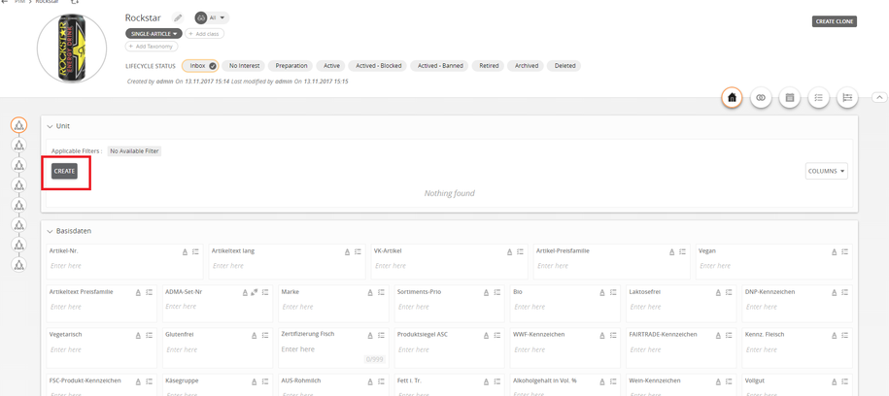Click Add Taxonomy button
The width and height of the screenshot is (889, 396).
(x=152, y=47)
